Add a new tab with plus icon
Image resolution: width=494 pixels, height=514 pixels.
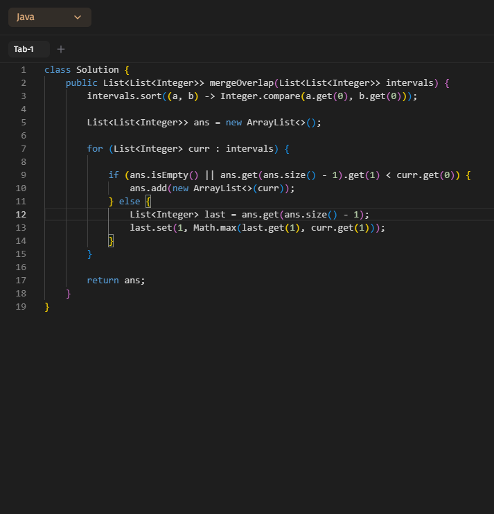point(61,49)
